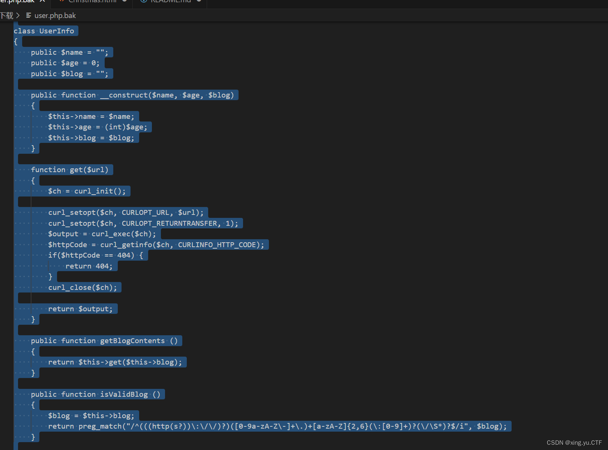Image resolution: width=608 pixels, height=450 pixels.
Task: Click the 'public $name = "";' line
Action: [x=69, y=52]
